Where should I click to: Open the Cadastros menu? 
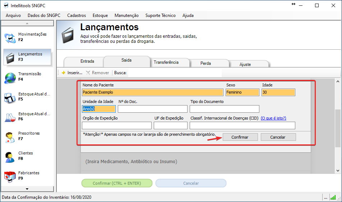[x=77, y=15]
